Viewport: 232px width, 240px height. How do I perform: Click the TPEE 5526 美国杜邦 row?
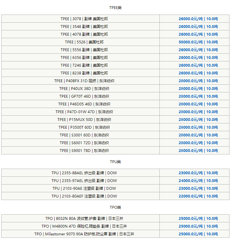pos(84,42)
